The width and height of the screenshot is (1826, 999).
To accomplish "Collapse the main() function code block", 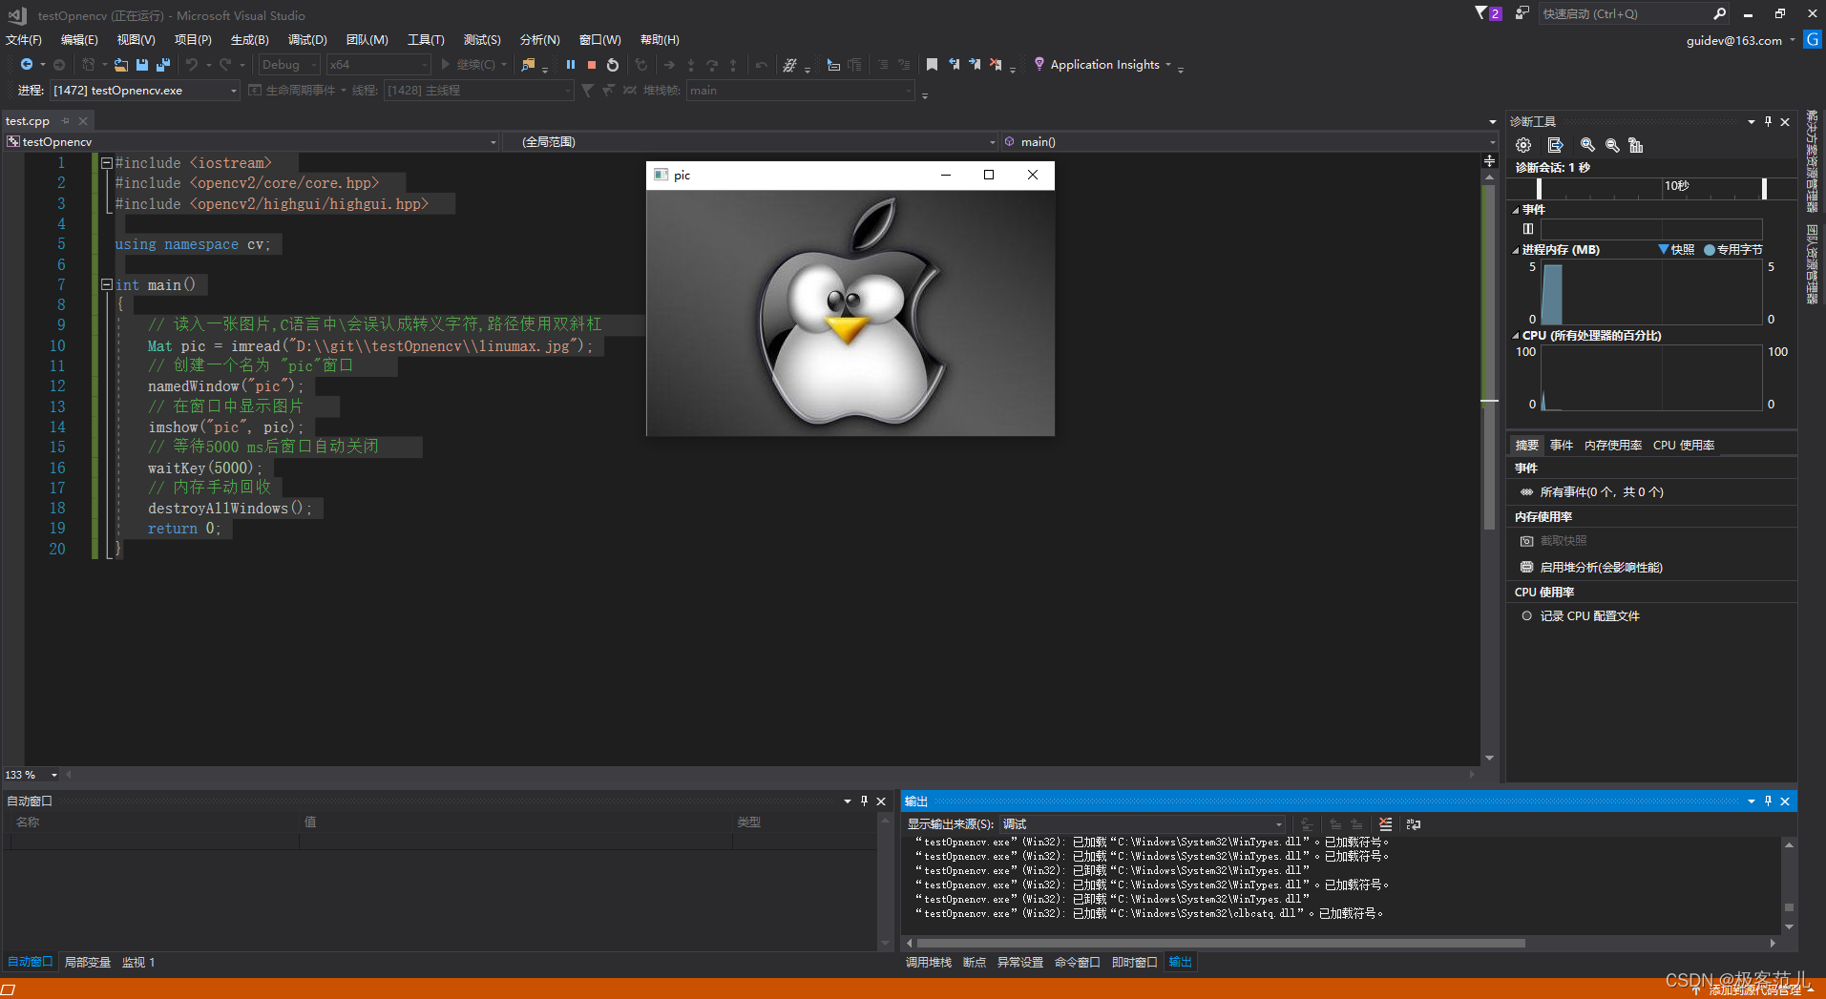I will click(107, 285).
